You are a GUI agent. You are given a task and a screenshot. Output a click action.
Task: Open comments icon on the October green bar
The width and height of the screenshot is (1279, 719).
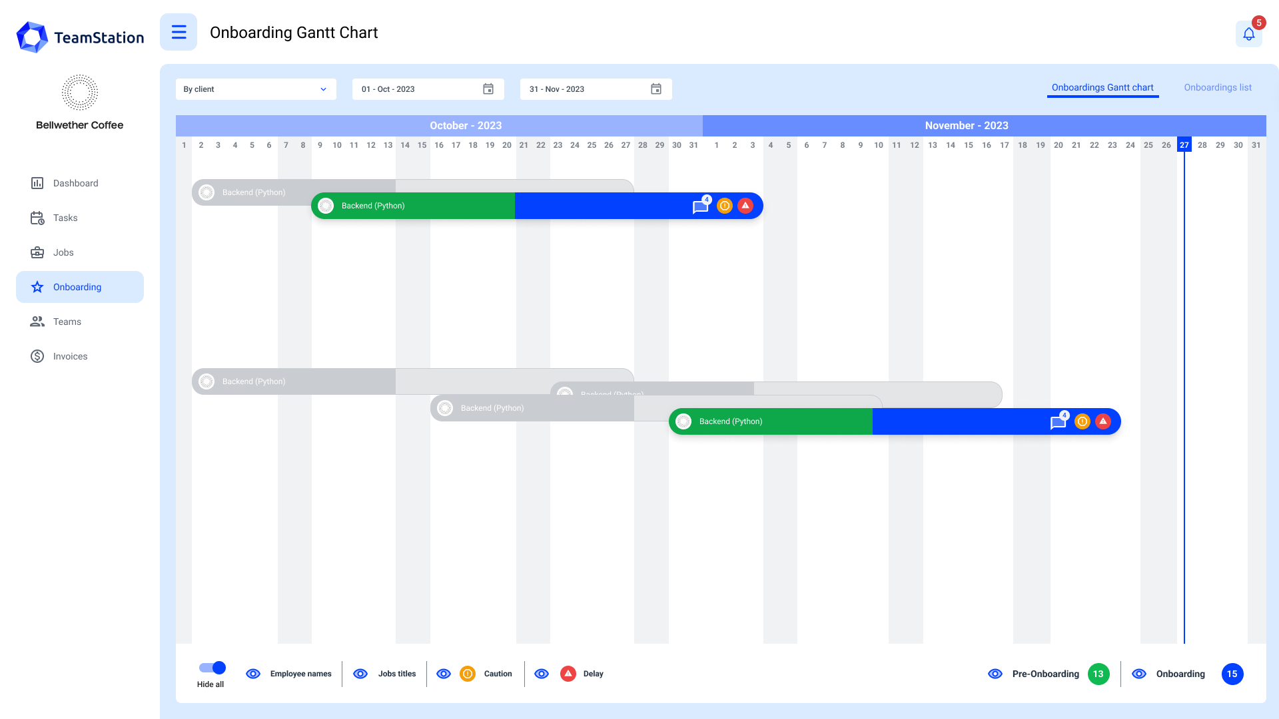[x=700, y=207]
